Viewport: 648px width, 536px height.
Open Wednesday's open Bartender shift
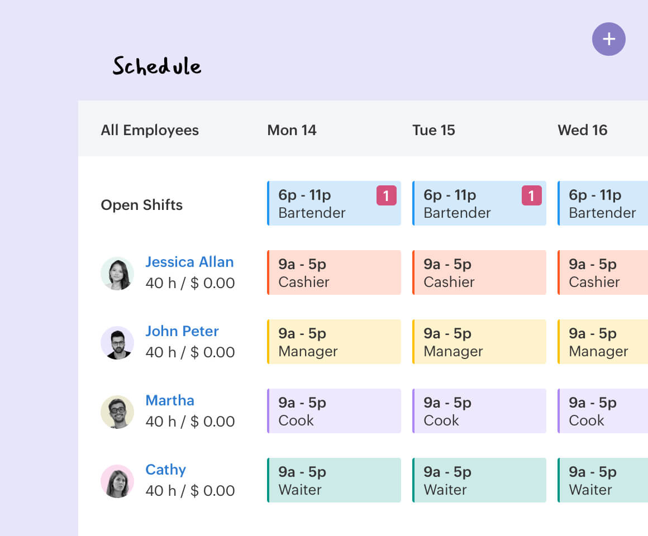point(603,203)
